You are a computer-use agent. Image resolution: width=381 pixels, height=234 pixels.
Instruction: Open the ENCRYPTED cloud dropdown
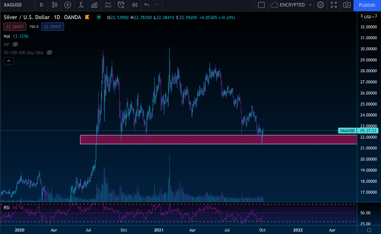pos(290,5)
